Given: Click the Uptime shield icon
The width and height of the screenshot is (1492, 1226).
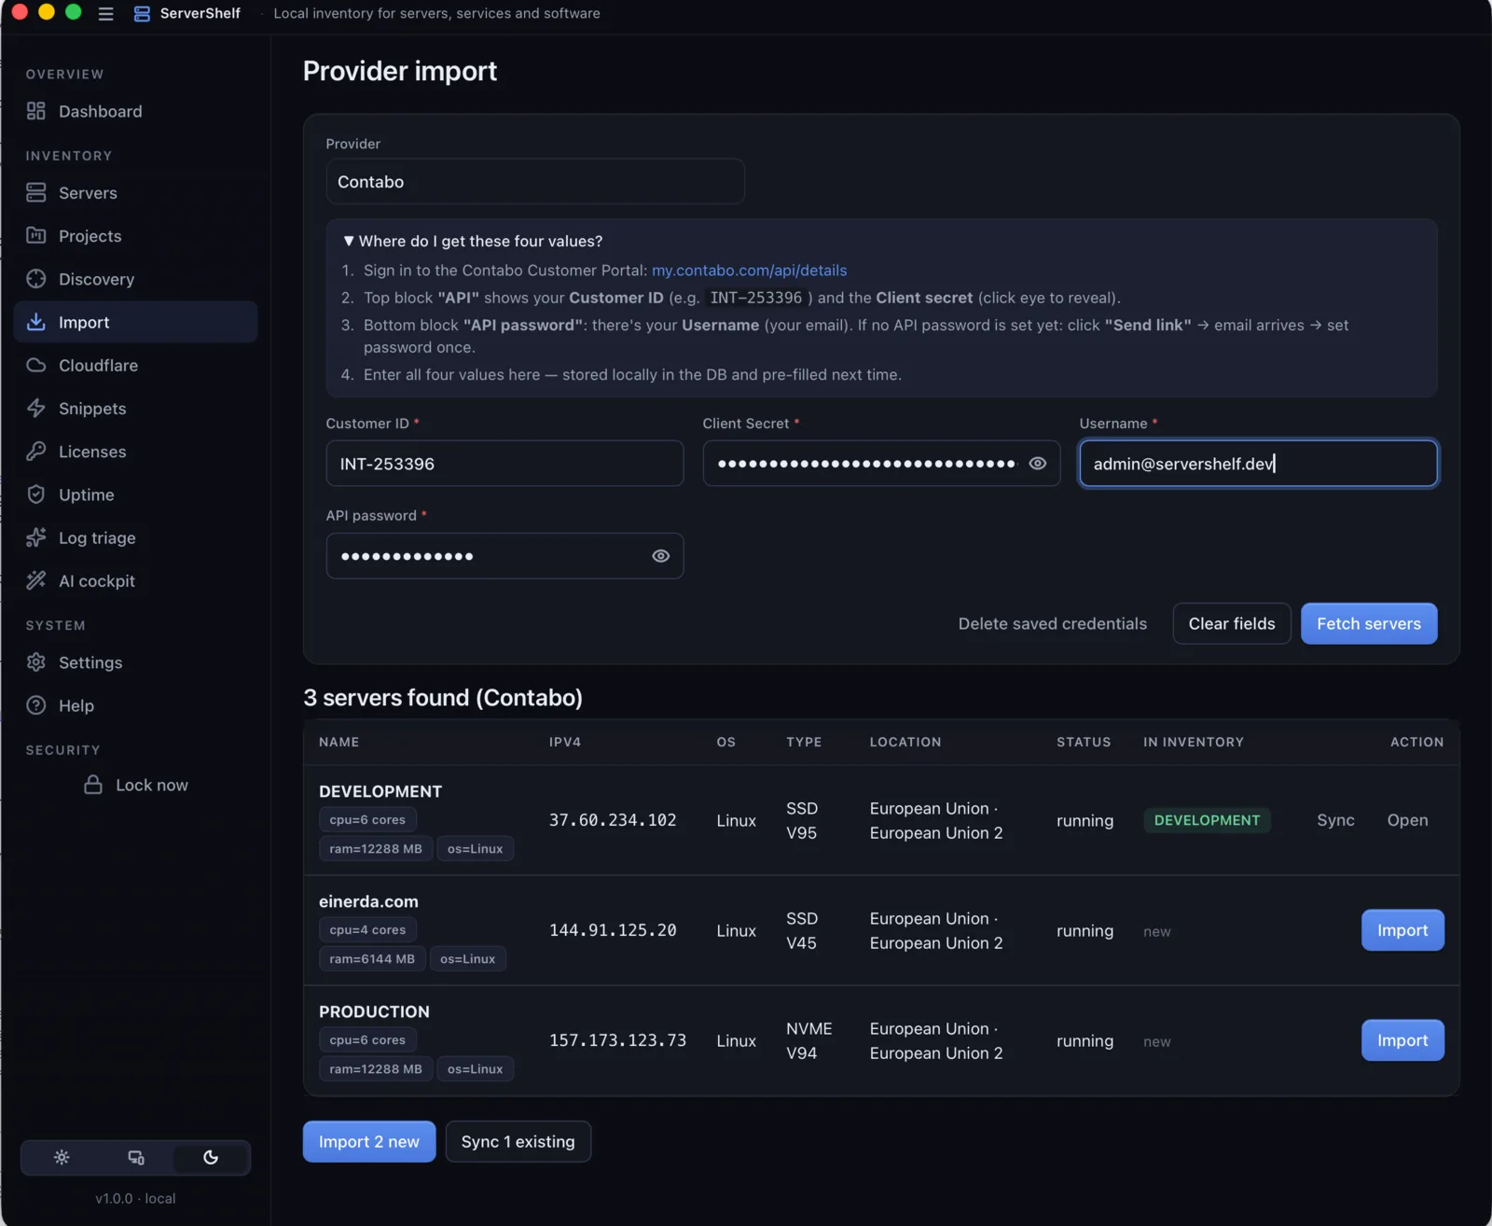Looking at the screenshot, I should (36, 495).
